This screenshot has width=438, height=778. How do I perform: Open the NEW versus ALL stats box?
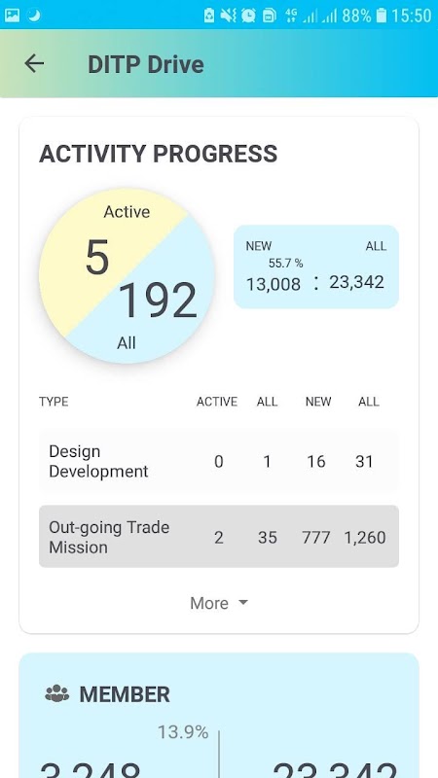pyautogui.click(x=315, y=266)
